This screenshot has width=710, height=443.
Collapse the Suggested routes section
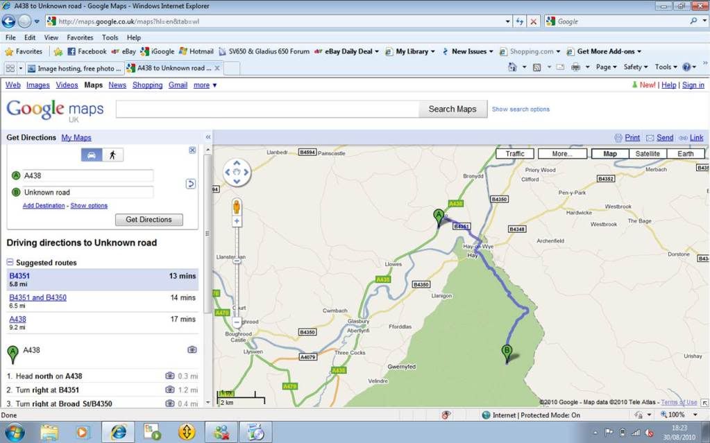pyautogui.click(x=10, y=262)
